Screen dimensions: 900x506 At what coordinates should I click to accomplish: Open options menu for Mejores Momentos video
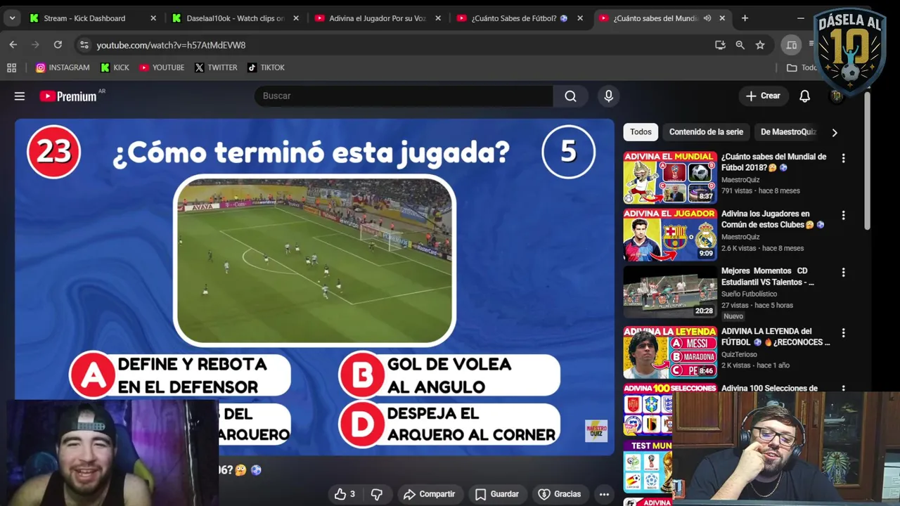point(843,273)
